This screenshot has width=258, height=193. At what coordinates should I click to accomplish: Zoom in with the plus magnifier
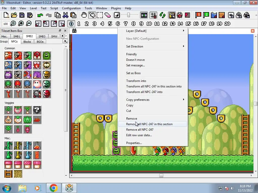[21, 24]
